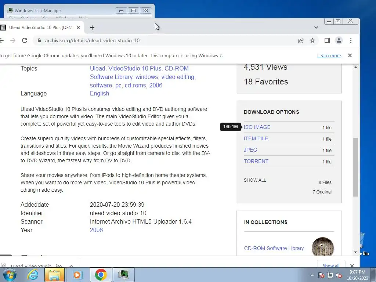Switch to Task Manager taskbar button
This screenshot has width=376, height=282.
123,275
